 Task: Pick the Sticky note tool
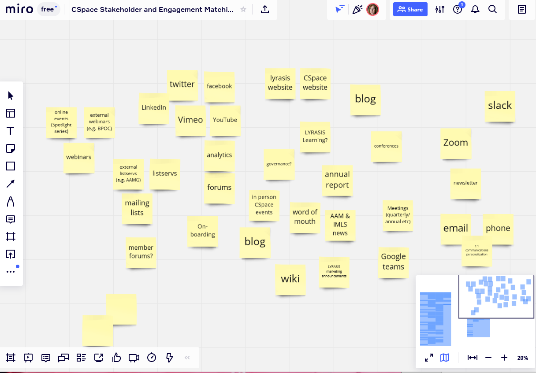point(11,148)
